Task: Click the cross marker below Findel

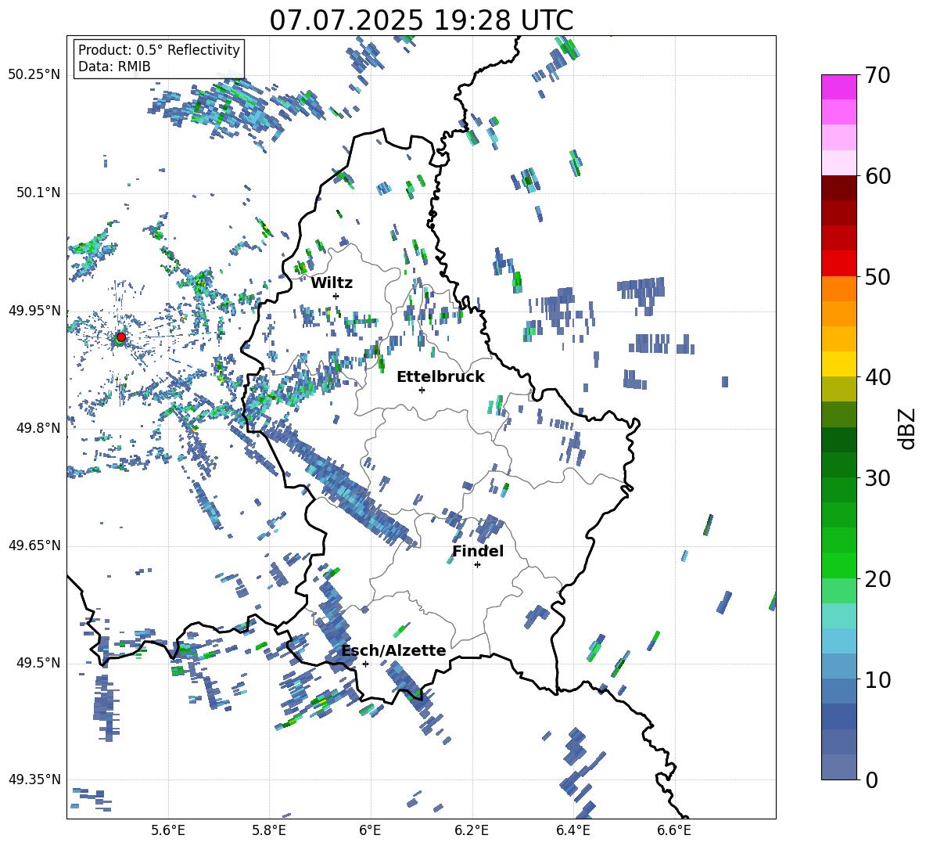Action: pyautogui.click(x=477, y=565)
